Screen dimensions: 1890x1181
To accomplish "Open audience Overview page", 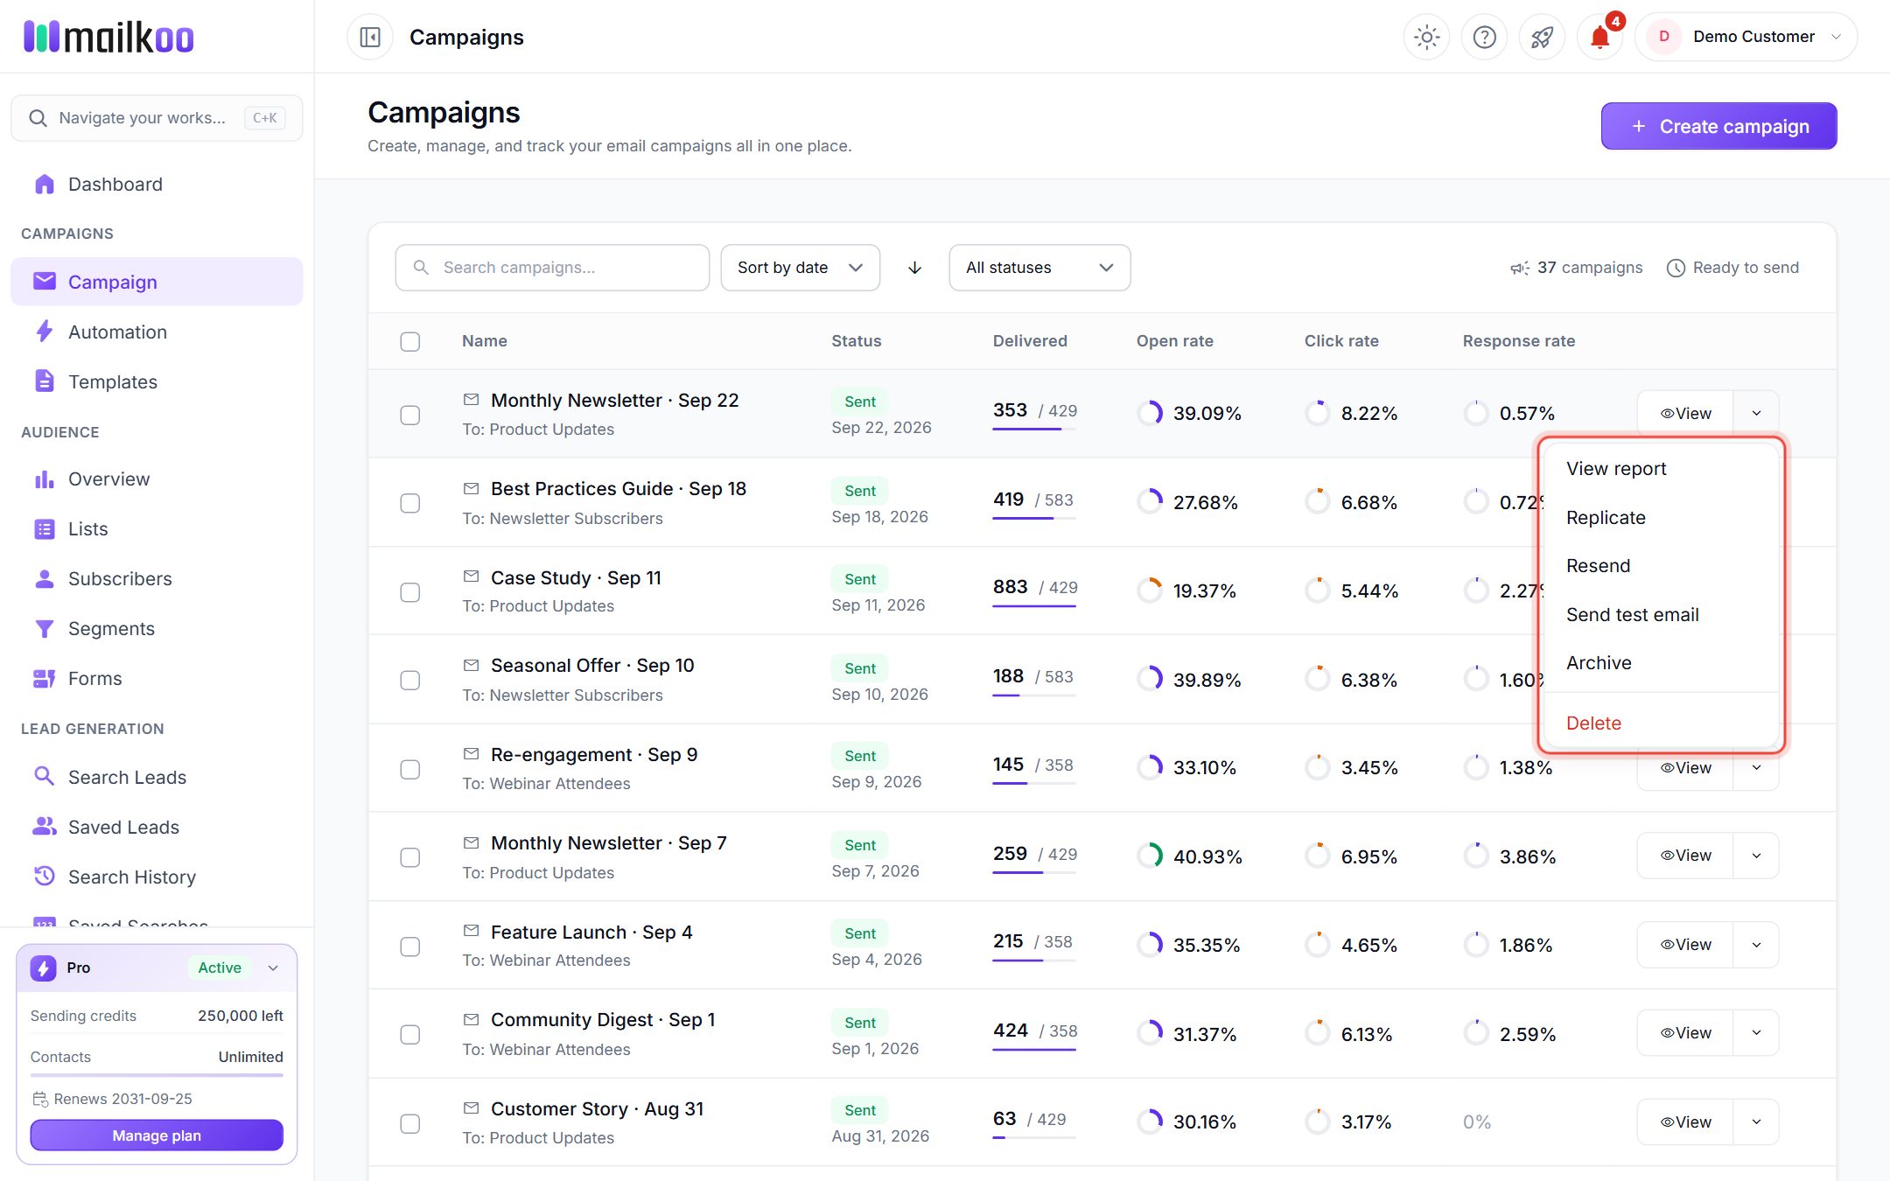I will click(157, 479).
